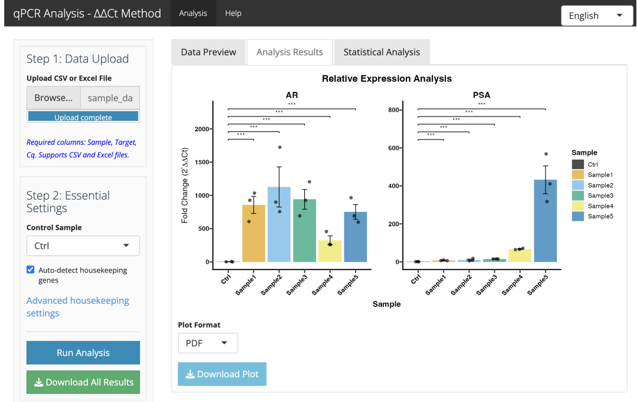Open the Help menu in navbar
The width and height of the screenshot is (637, 402).
coord(233,14)
